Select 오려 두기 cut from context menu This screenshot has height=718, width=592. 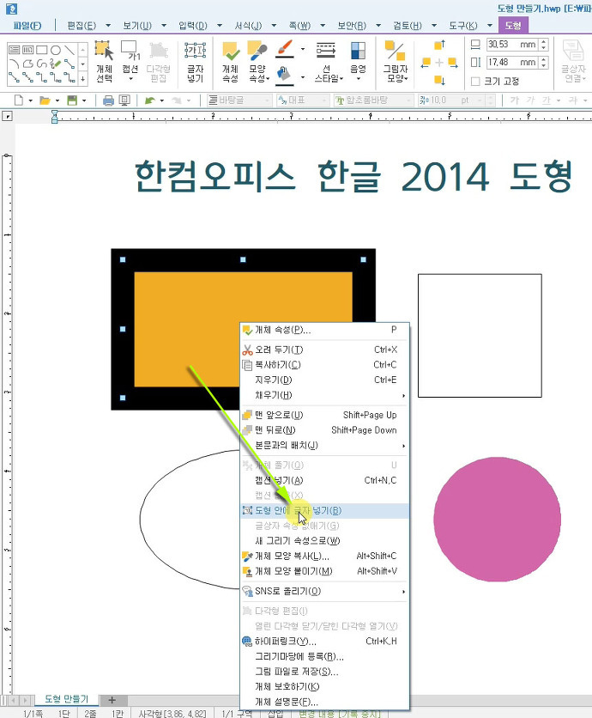tap(324, 350)
